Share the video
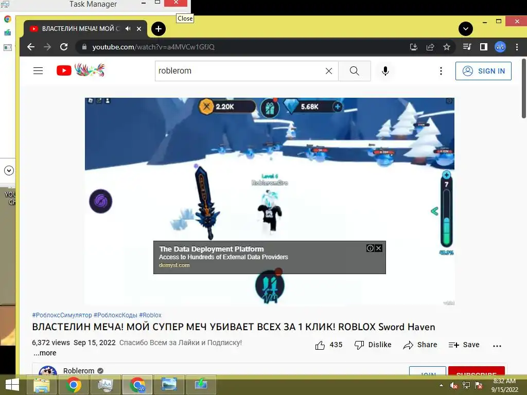 [420, 345]
